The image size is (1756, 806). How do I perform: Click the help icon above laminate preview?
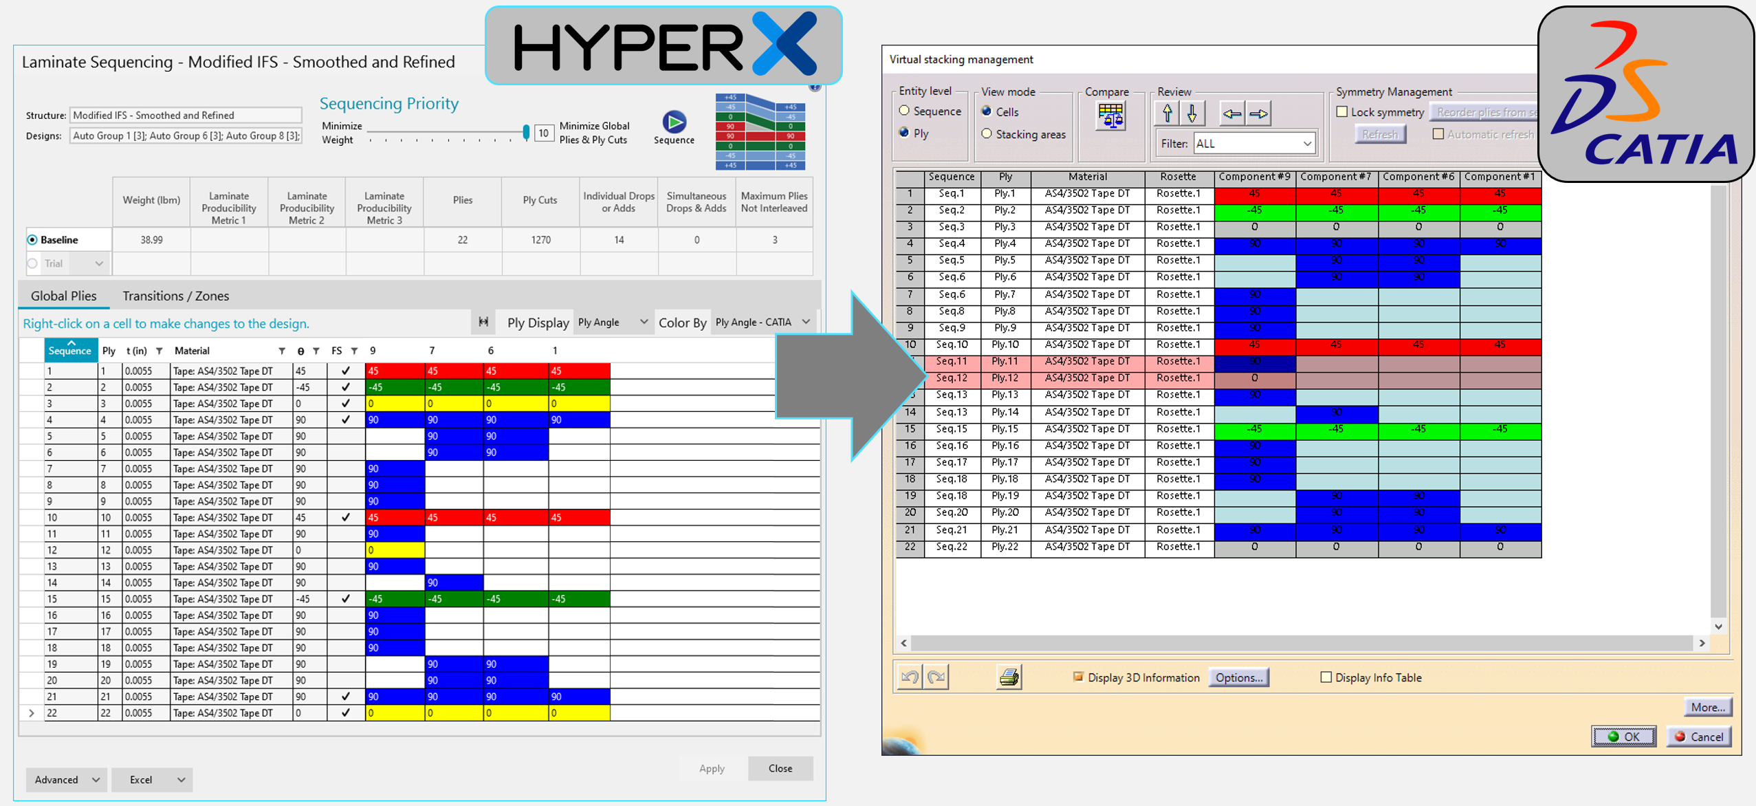coord(815,87)
